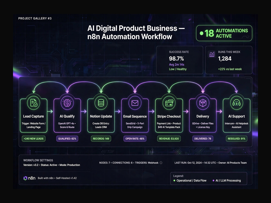The height and width of the screenshot is (203, 271).
Task: Click the WORKFLOW SETTINGS heading
Action: point(38,160)
